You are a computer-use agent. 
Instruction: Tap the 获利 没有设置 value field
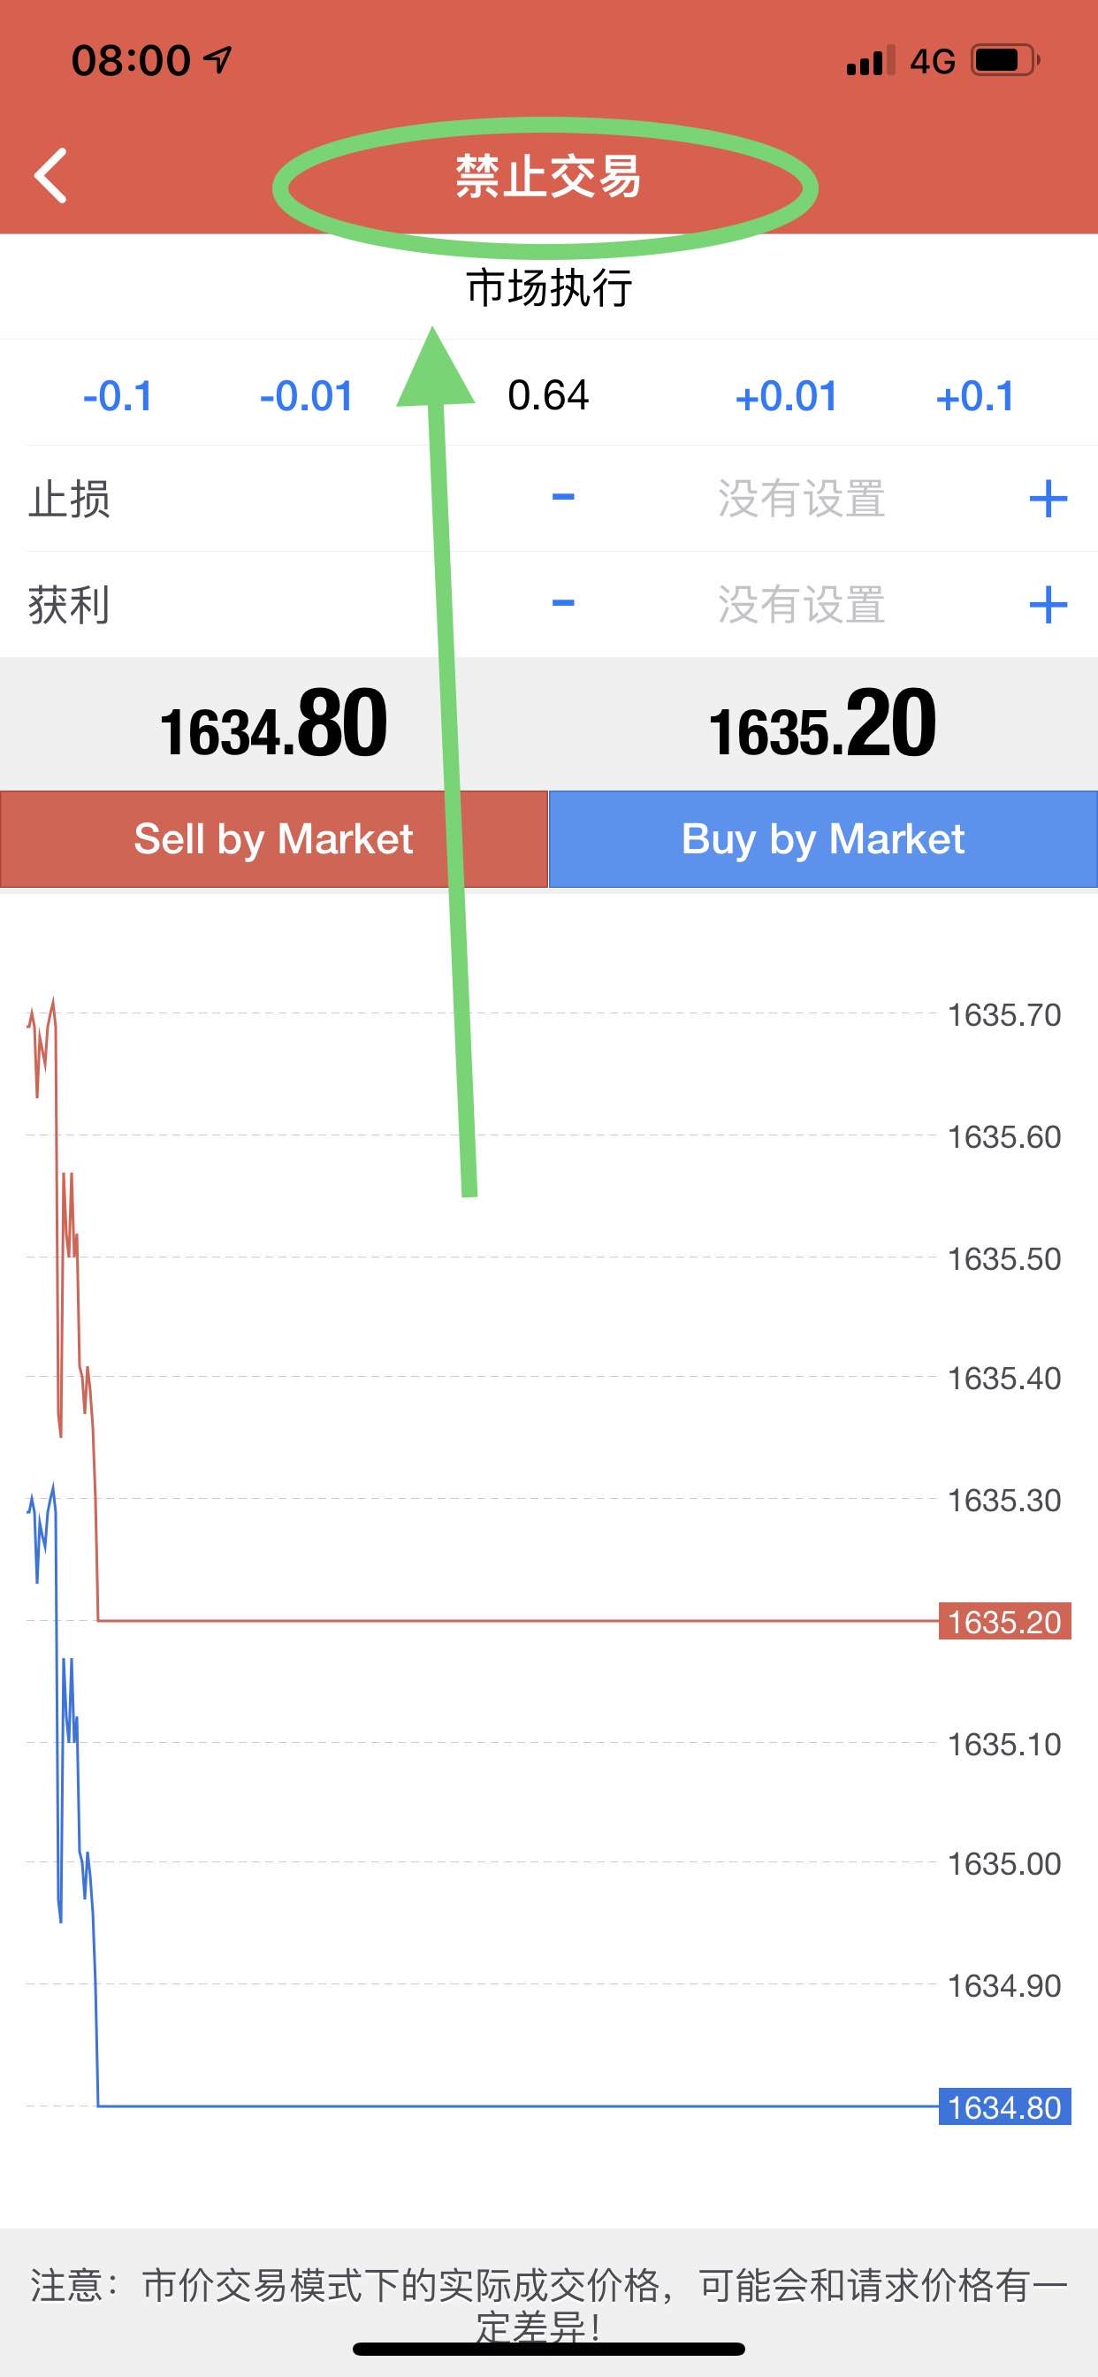click(x=802, y=606)
